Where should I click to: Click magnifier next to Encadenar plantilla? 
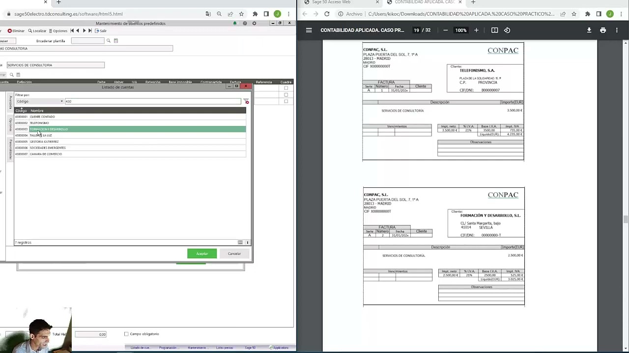pyautogui.click(x=109, y=41)
